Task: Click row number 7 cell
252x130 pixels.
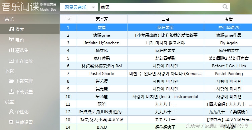Action: point(68,73)
